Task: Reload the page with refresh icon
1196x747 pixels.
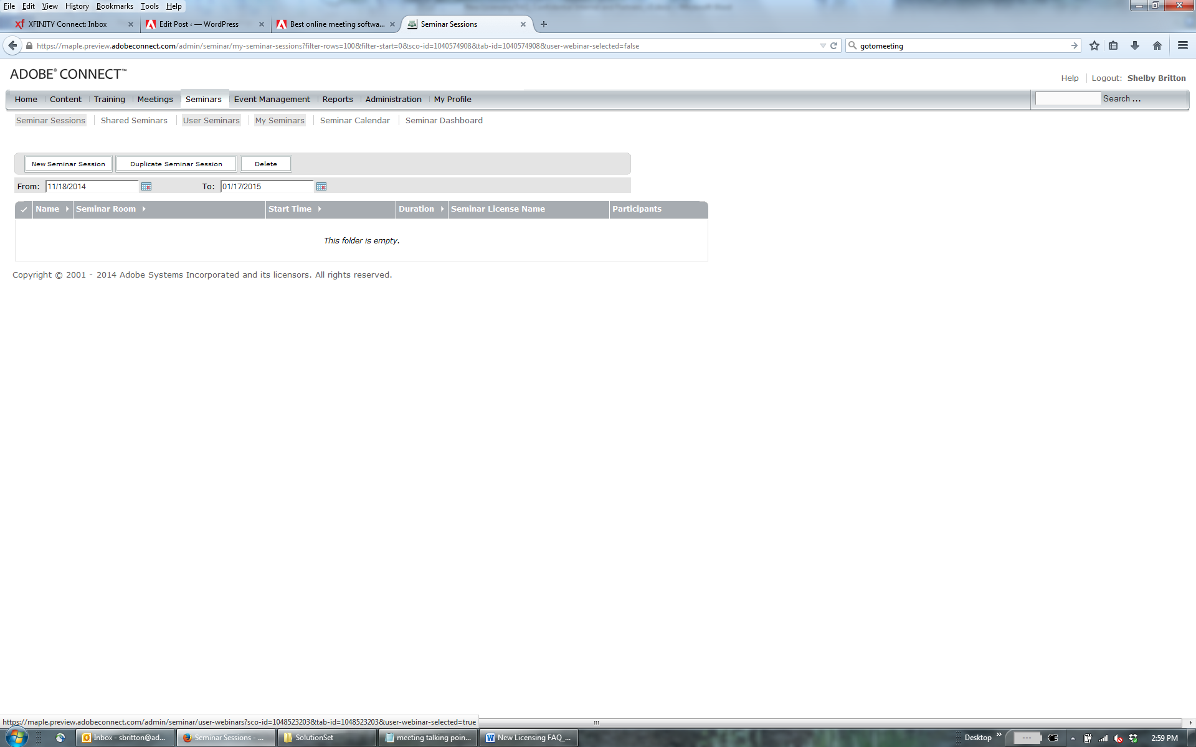Action: click(x=833, y=45)
